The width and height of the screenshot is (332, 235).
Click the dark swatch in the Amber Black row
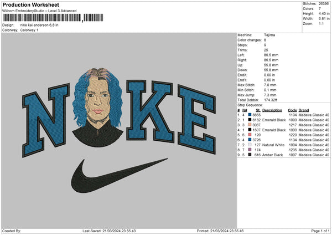250,155
